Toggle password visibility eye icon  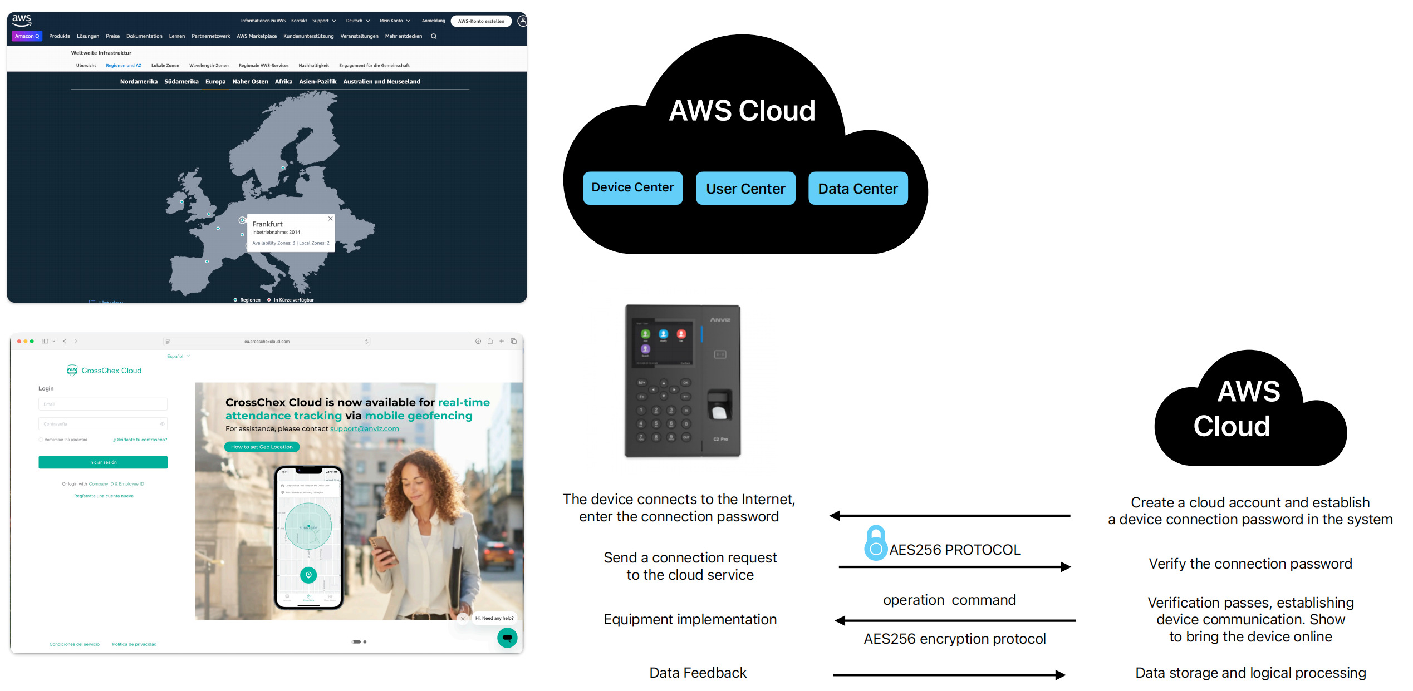[x=163, y=424]
